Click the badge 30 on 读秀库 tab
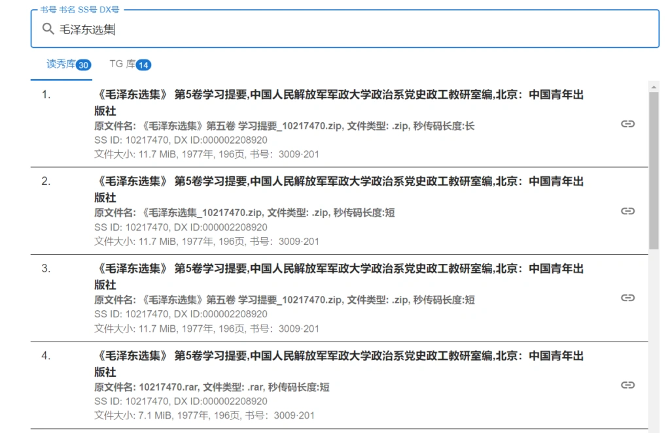Screen dimensions: 670x433 pyautogui.click(x=83, y=65)
